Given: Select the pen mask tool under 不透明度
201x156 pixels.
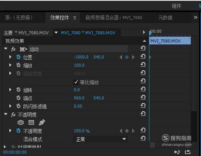Looking at the screenshot, I should 42,122.
